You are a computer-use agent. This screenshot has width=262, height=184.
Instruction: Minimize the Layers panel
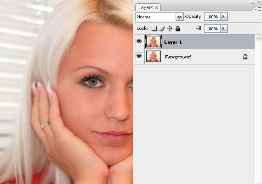coord(253,3)
